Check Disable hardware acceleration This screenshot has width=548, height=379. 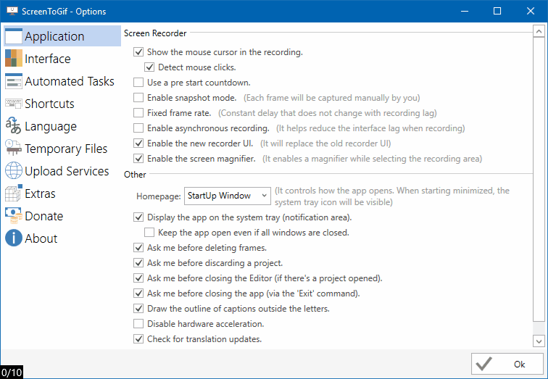click(138, 324)
